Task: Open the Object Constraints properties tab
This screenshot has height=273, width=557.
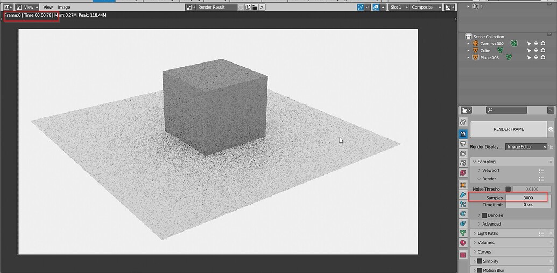Action: coord(463,223)
